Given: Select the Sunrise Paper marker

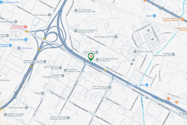Looking at the screenshot, I should click(97, 52).
